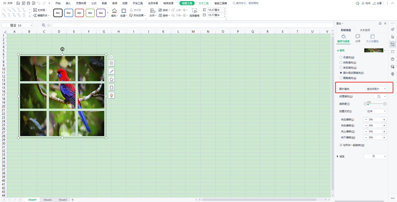The image size is (397, 202).
Task: Click the fx insert function icon
Action: pos(49,25)
